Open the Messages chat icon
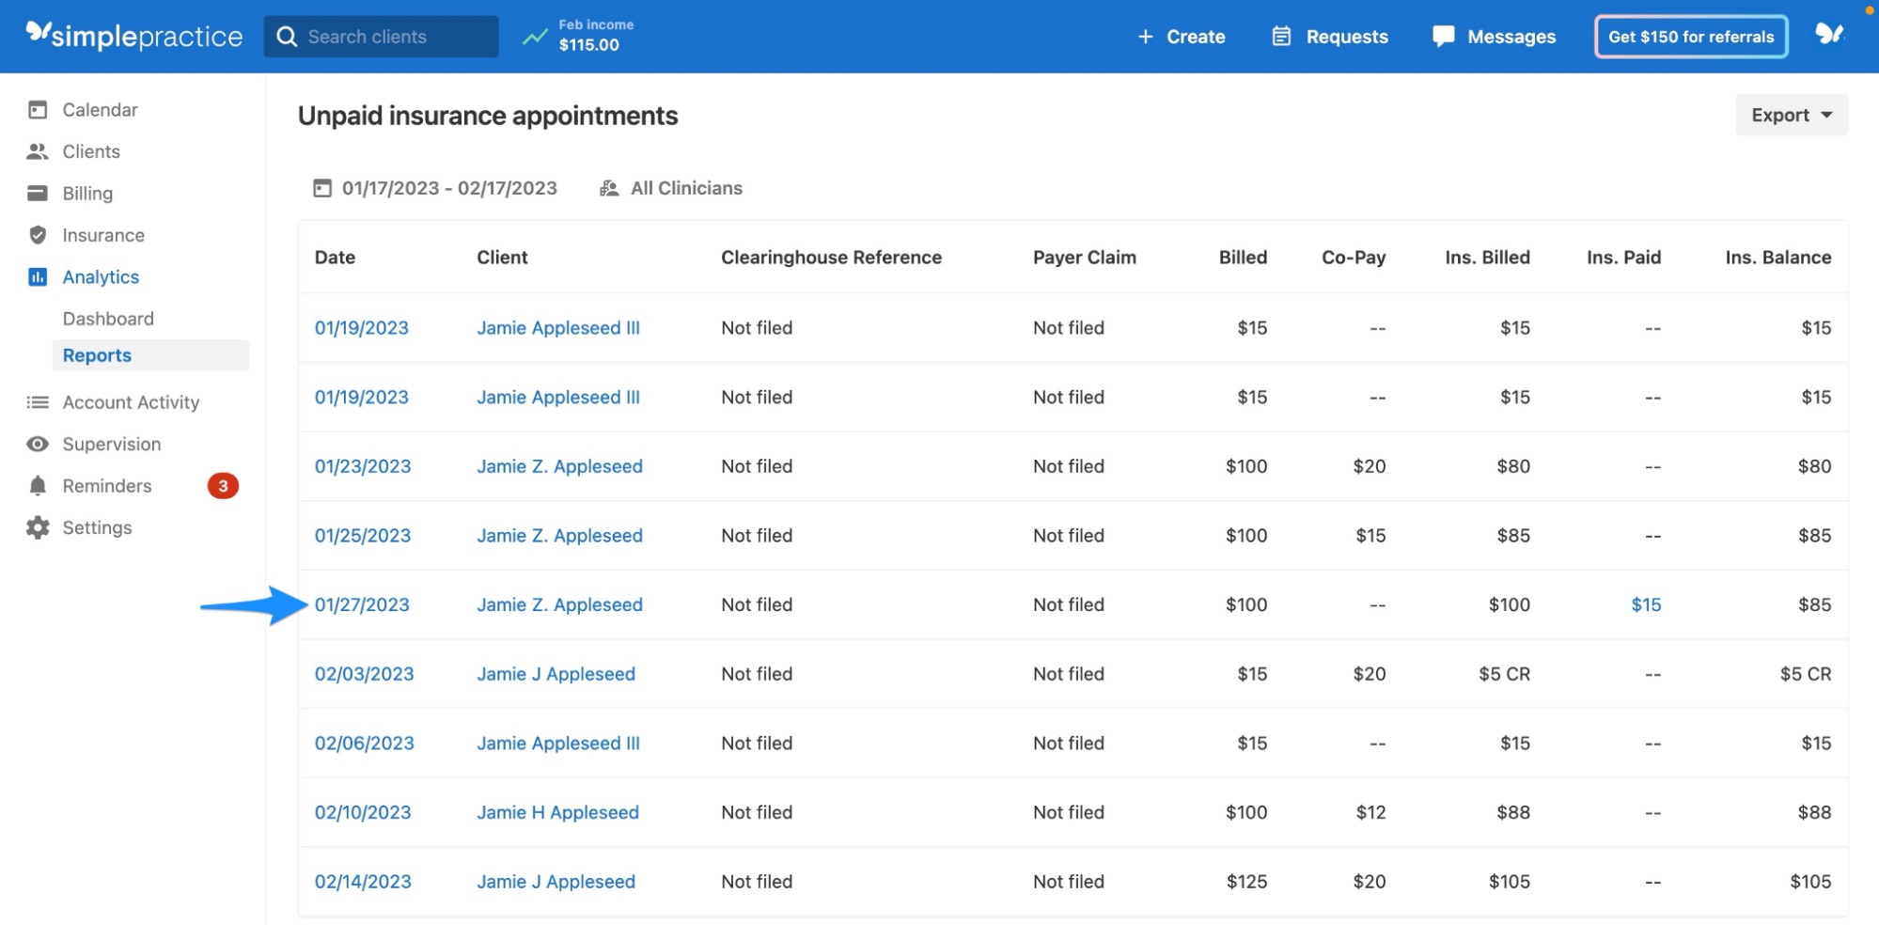1879x925 pixels. 1444,36
